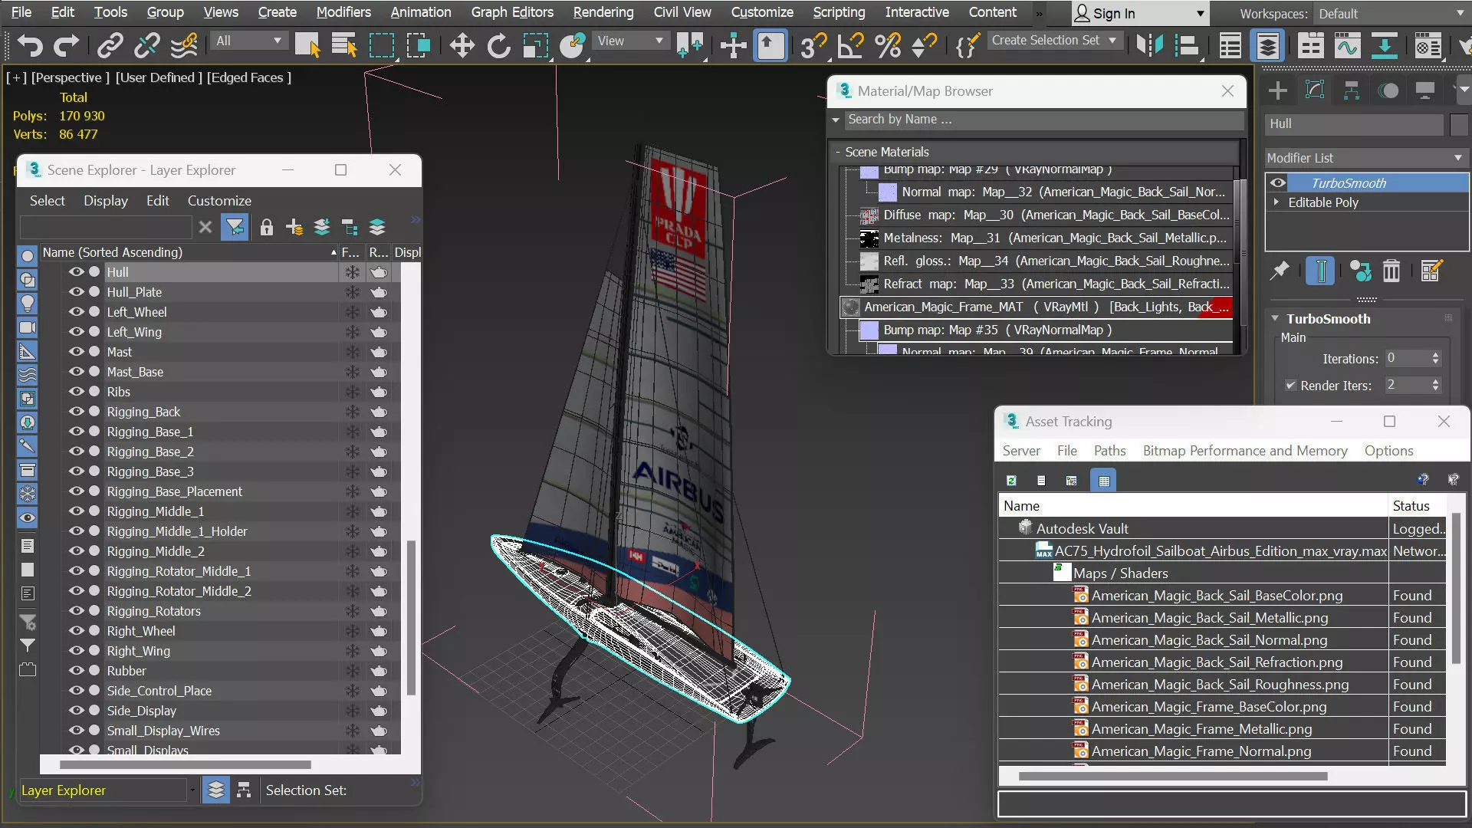Open Select by Name tool
This screenshot has width=1472, height=828.
(344, 46)
